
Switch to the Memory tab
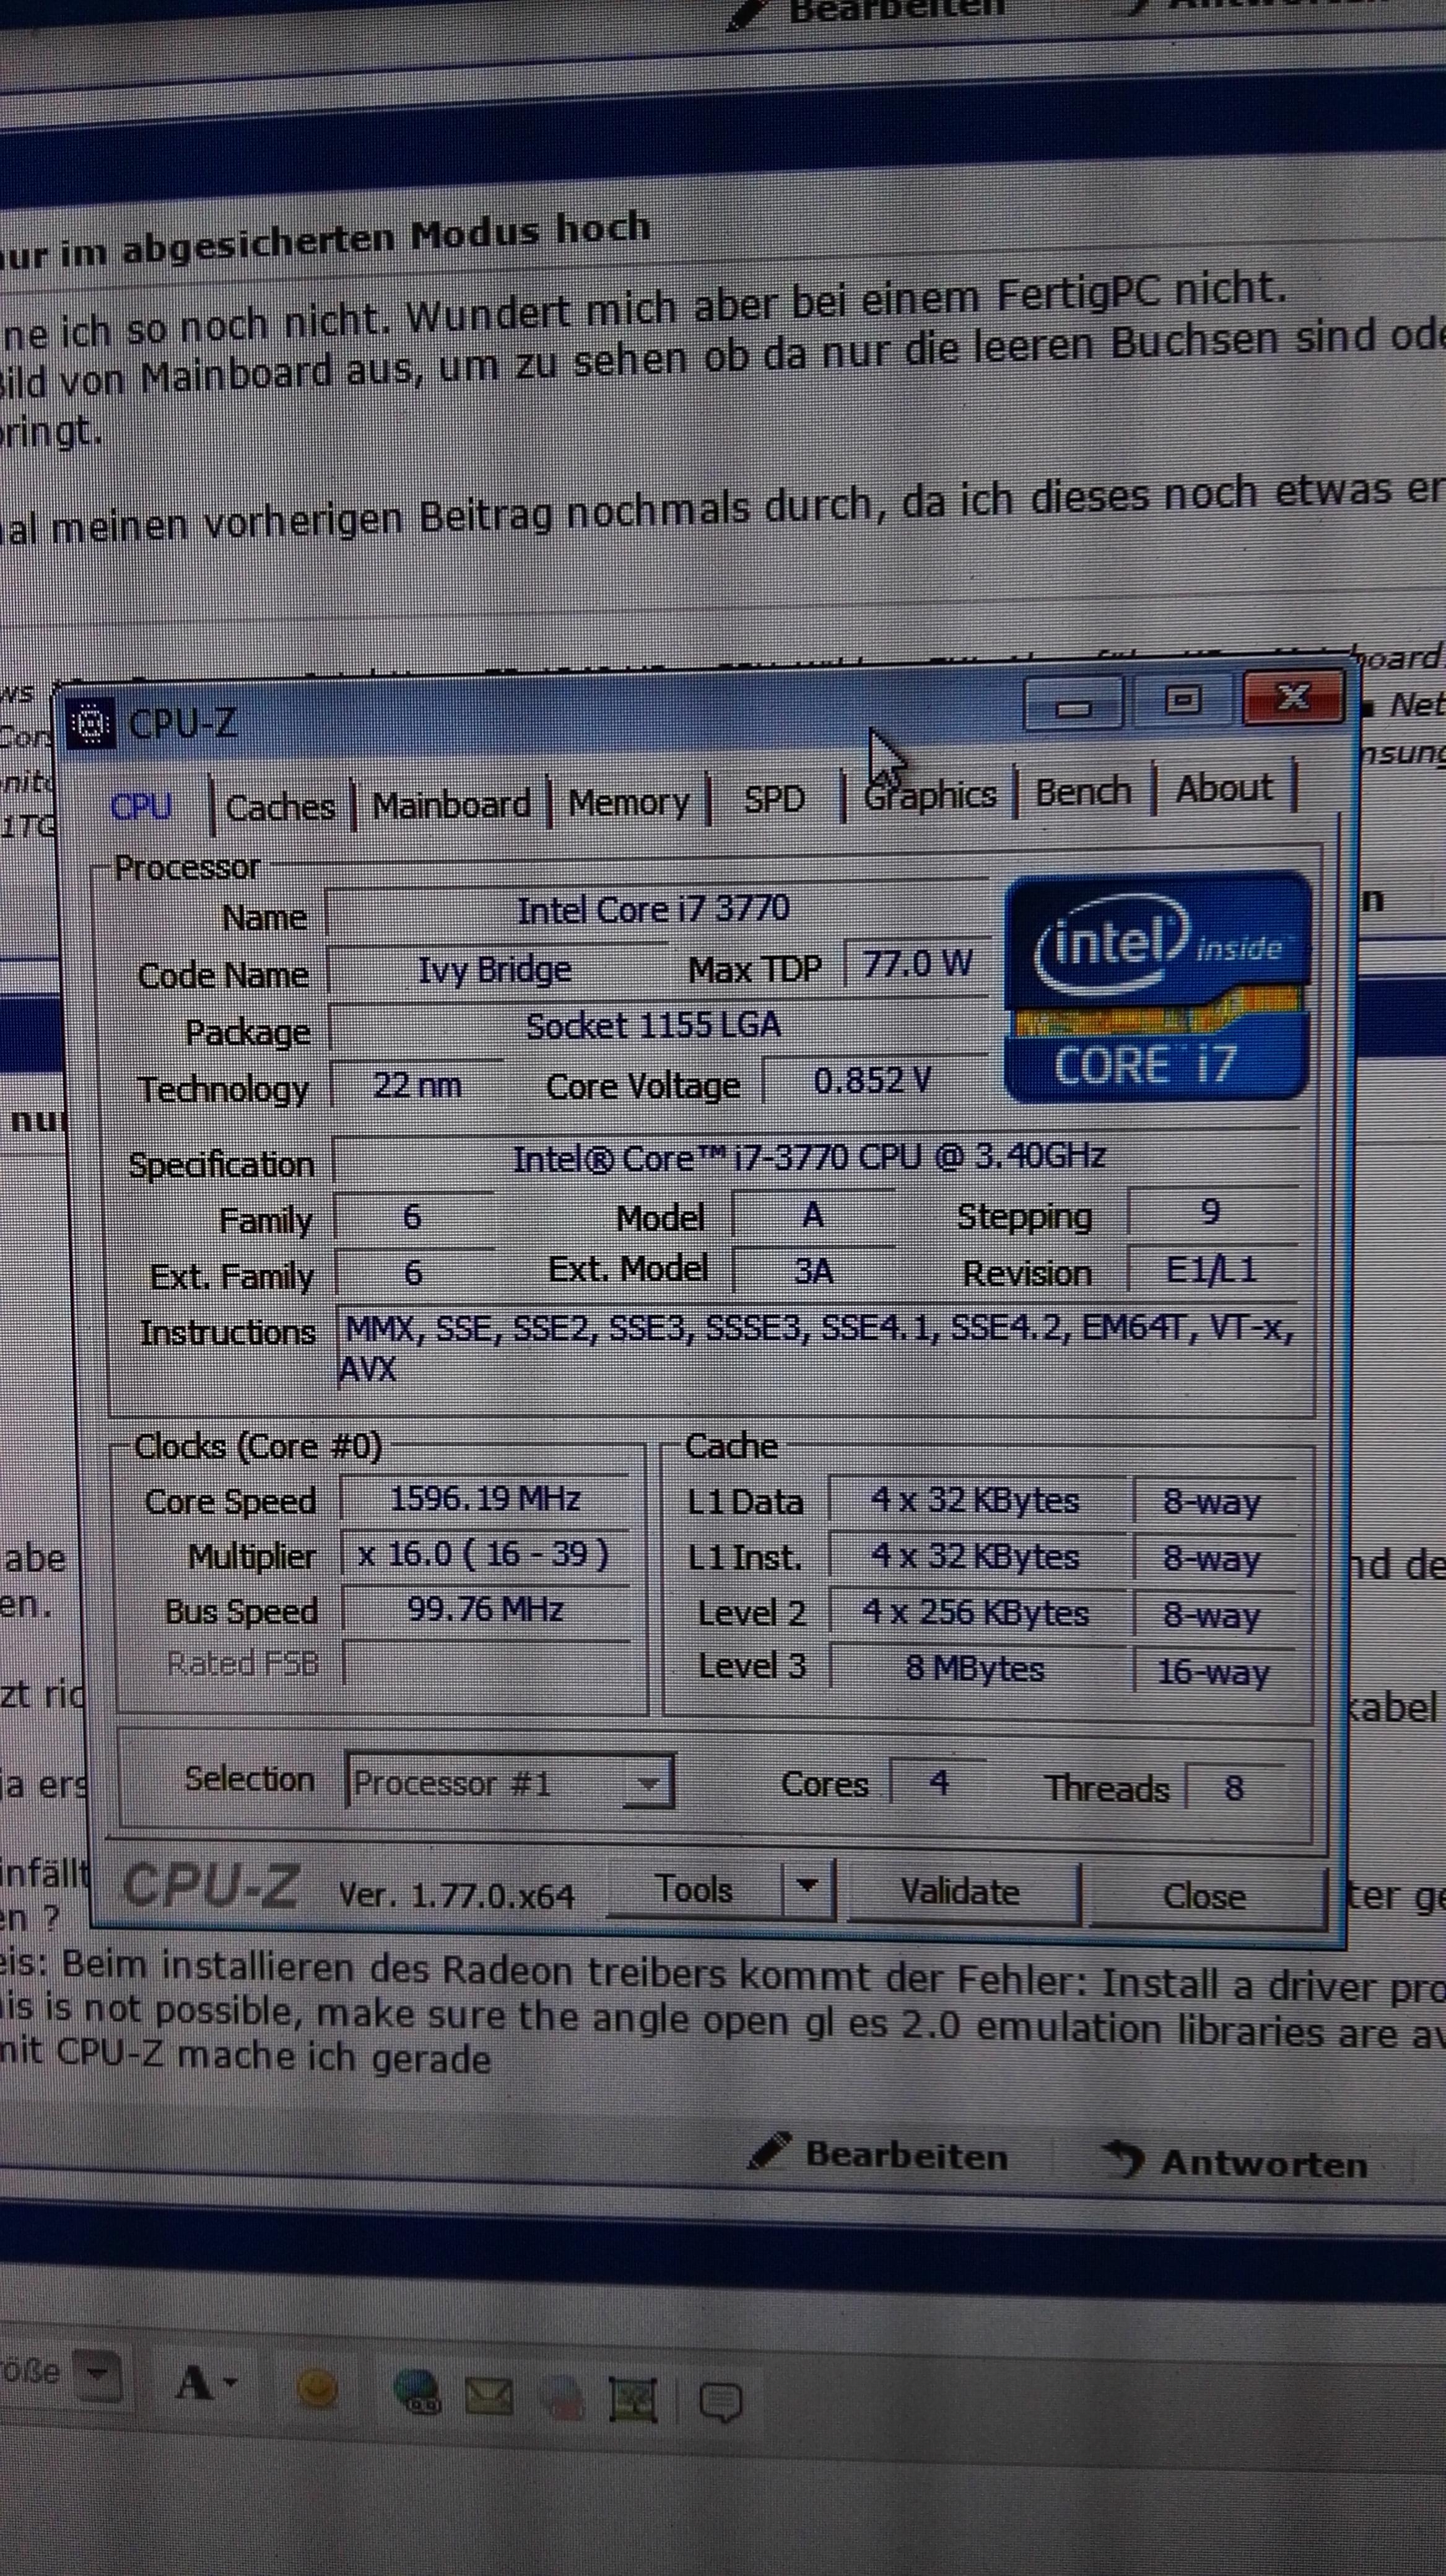629,802
